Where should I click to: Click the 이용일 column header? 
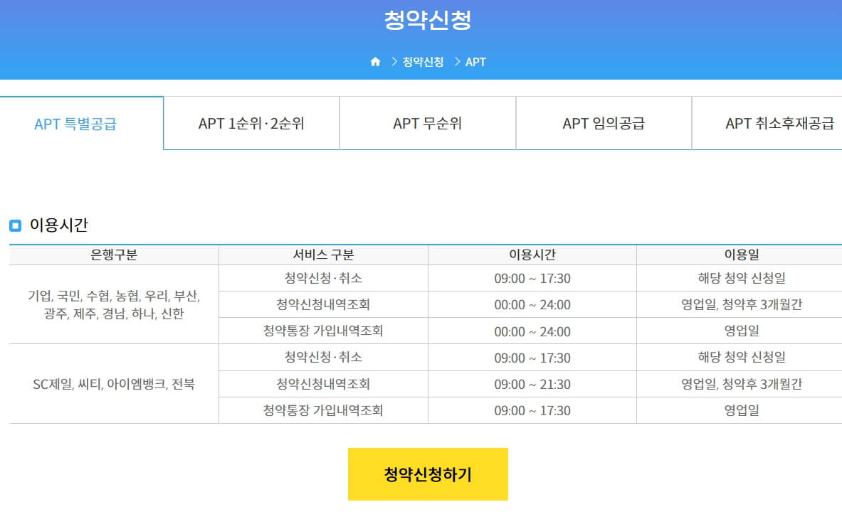[x=738, y=255]
